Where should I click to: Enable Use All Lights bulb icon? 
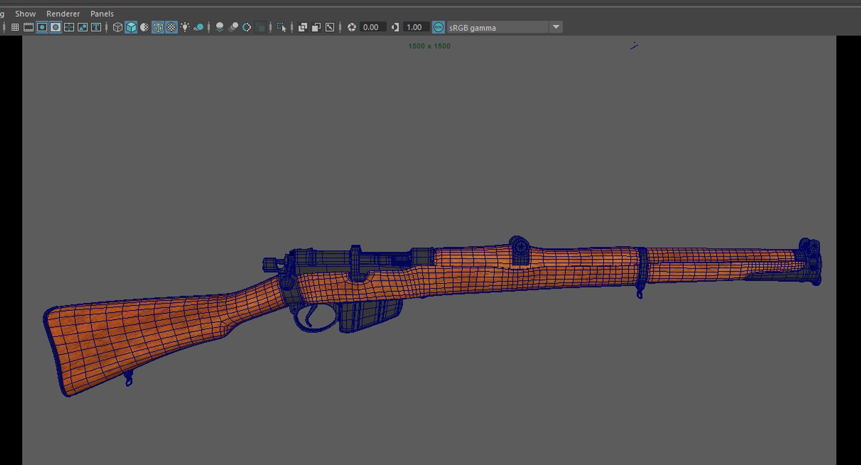(185, 27)
